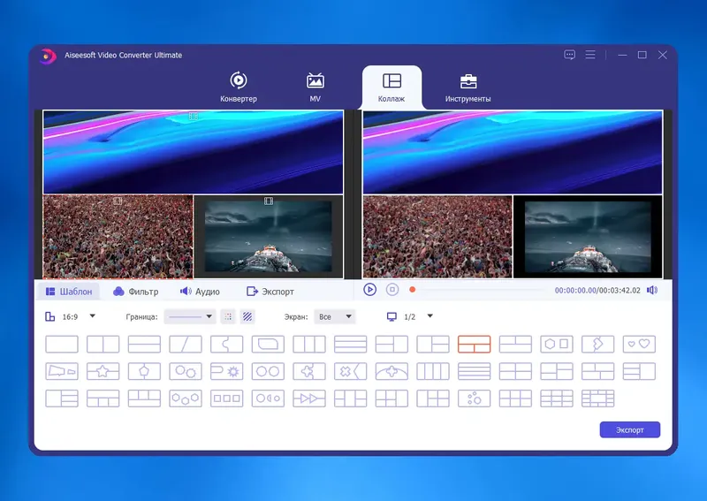The image size is (707, 501).
Task: Open the Аудио tab
Action: point(200,292)
